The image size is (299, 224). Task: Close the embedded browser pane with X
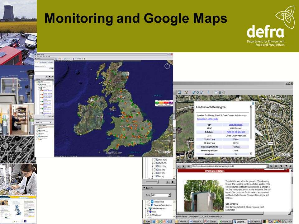(x=291, y=166)
